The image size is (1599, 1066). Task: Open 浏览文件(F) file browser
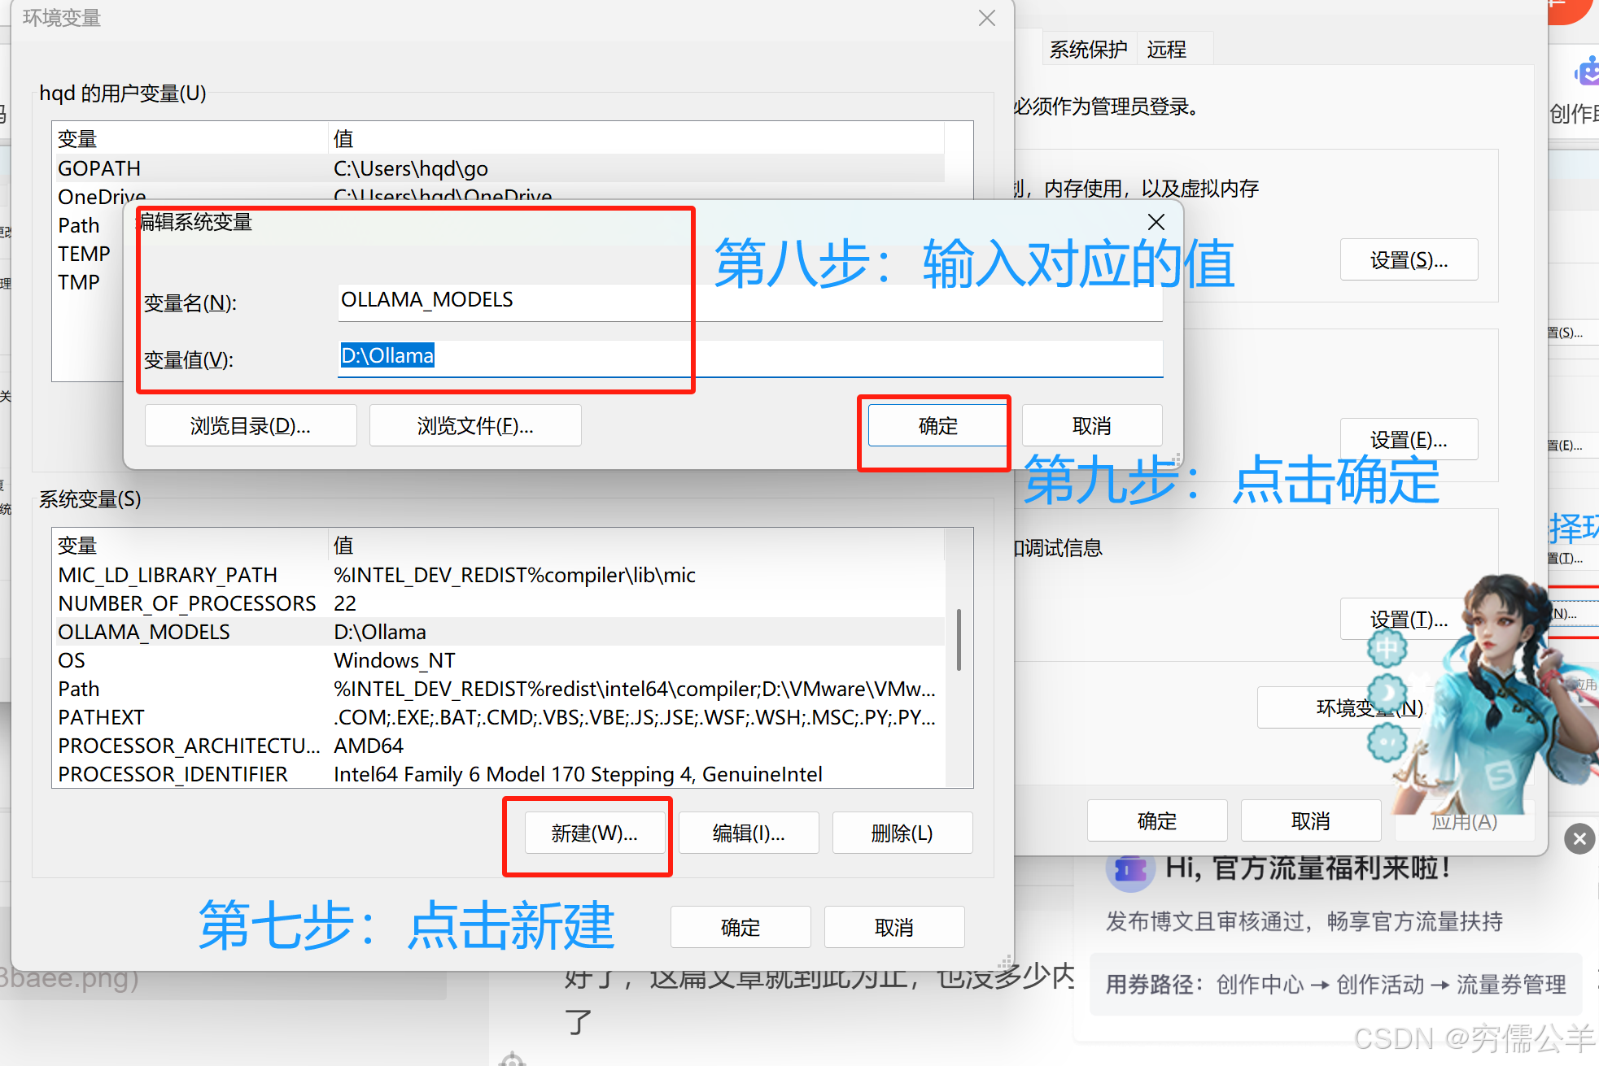[474, 424]
